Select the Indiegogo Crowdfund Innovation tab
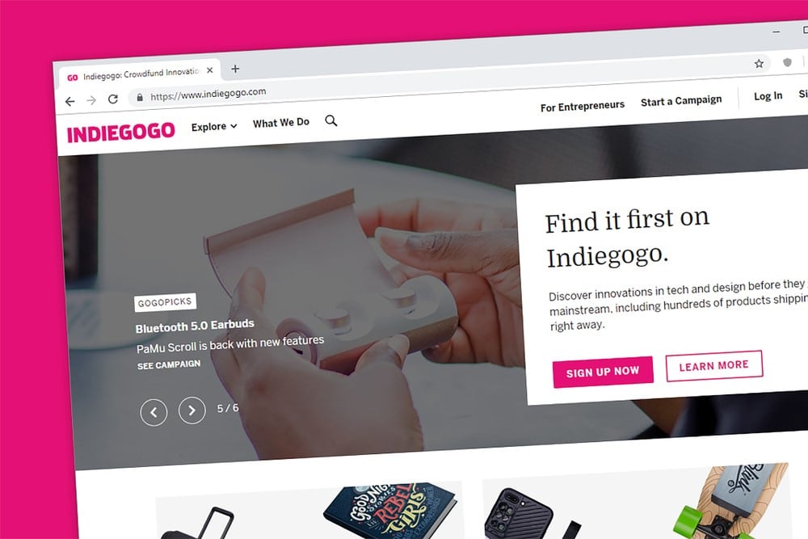Viewport: 808px width, 539px height. [134, 74]
